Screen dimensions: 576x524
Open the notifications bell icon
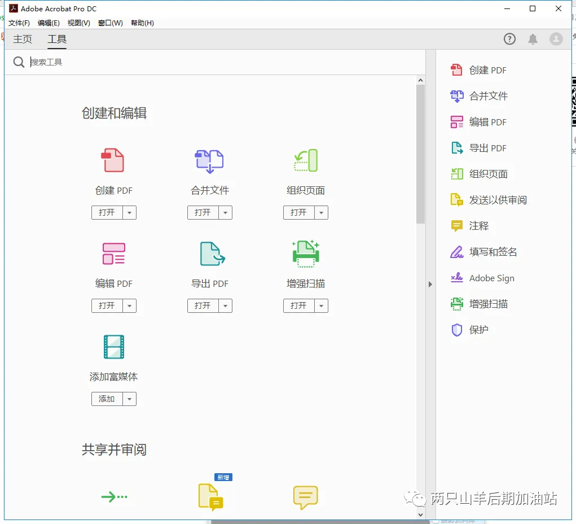click(533, 39)
